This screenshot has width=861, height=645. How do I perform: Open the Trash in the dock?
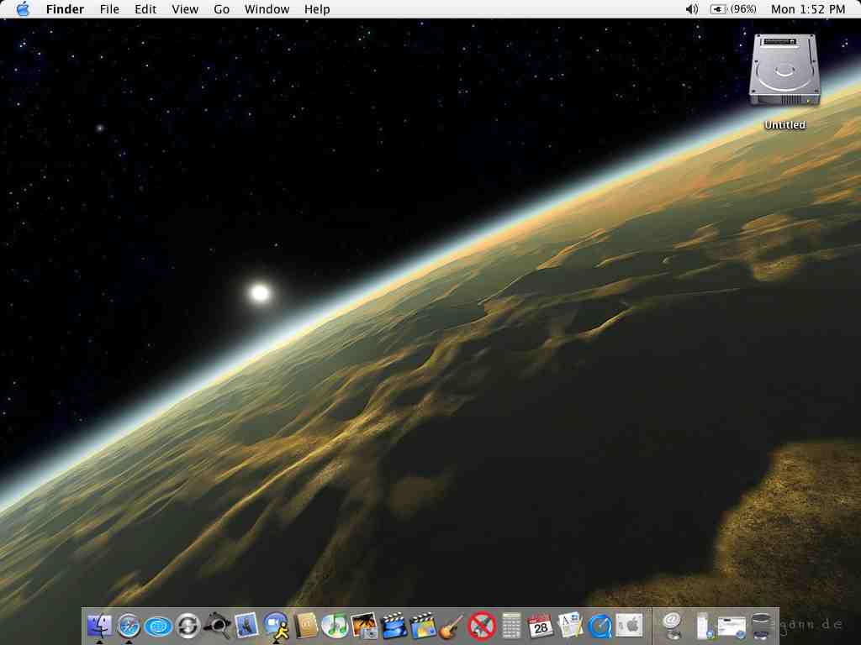762,626
